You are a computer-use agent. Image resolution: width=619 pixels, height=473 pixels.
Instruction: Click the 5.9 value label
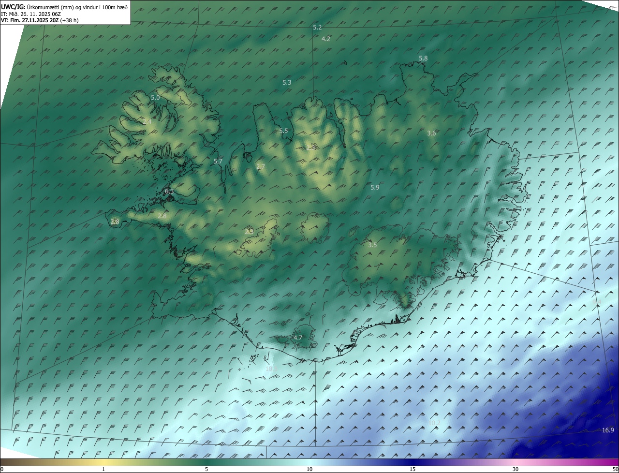pos(375,187)
